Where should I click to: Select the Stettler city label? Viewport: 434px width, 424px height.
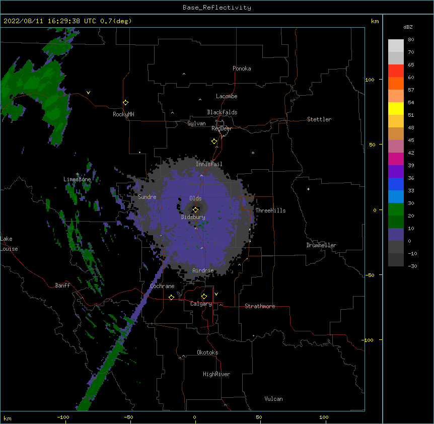pyautogui.click(x=319, y=119)
